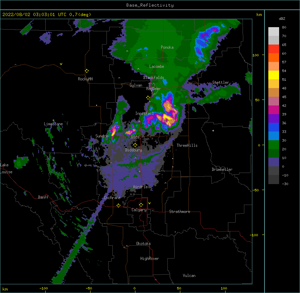300x293 pixels.
Task: Click the yellow diamond marker above Calgary label
Action: (x=141, y=205)
